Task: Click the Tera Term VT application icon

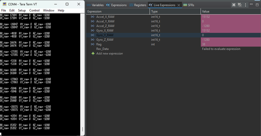Action: click(4, 4)
